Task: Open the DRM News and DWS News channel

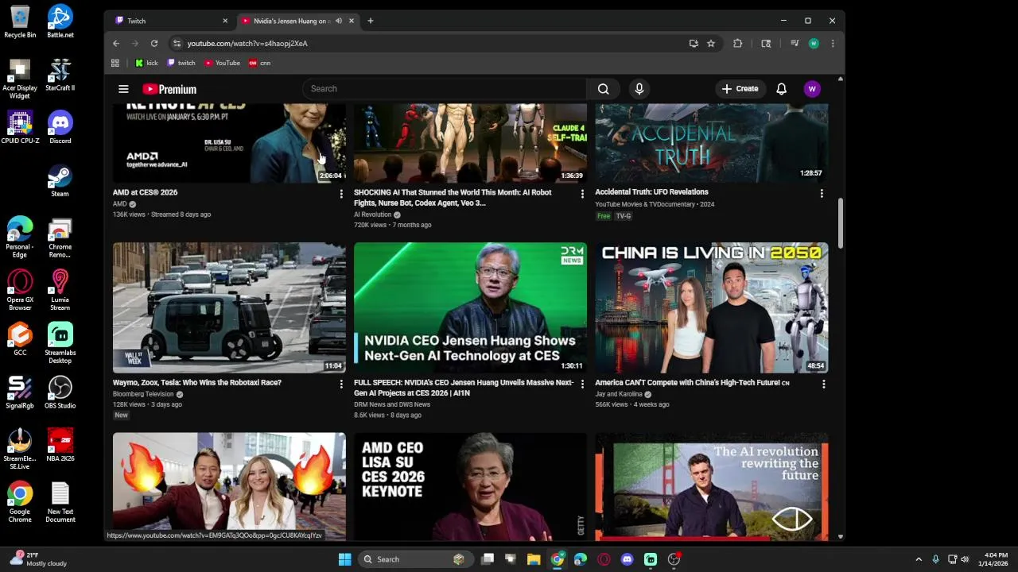Action: [392, 404]
